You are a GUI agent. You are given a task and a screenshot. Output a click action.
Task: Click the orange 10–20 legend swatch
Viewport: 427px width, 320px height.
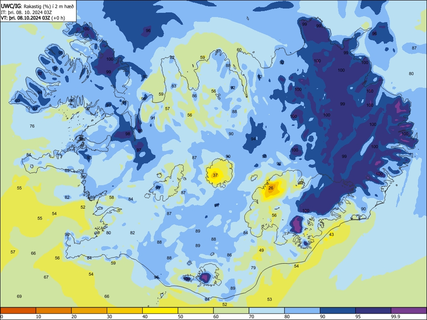point(54,311)
